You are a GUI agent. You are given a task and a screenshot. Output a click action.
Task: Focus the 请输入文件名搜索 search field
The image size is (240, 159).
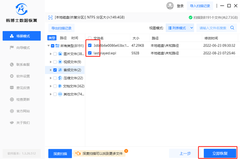(213, 28)
